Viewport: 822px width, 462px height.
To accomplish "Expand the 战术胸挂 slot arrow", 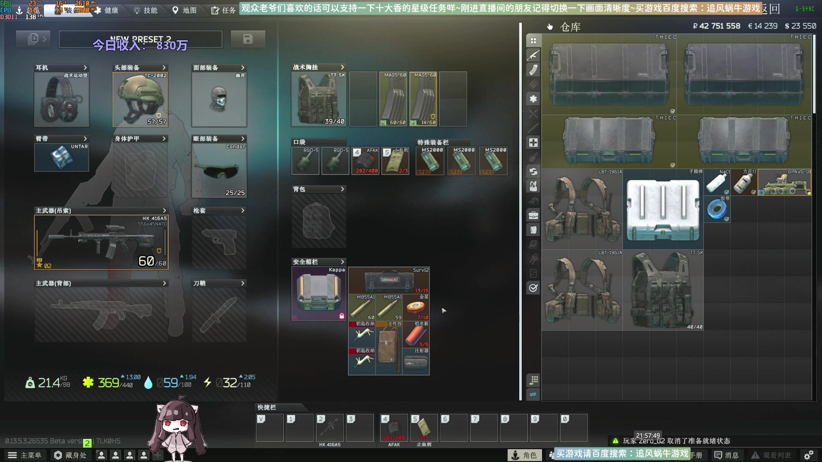I will coord(342,67).
